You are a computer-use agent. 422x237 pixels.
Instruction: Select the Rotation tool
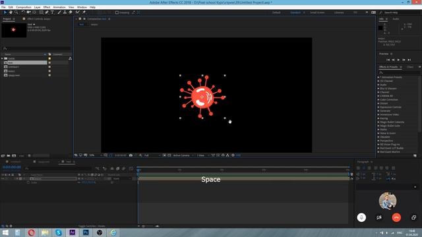pyautogui.click(x=23, y=13)
